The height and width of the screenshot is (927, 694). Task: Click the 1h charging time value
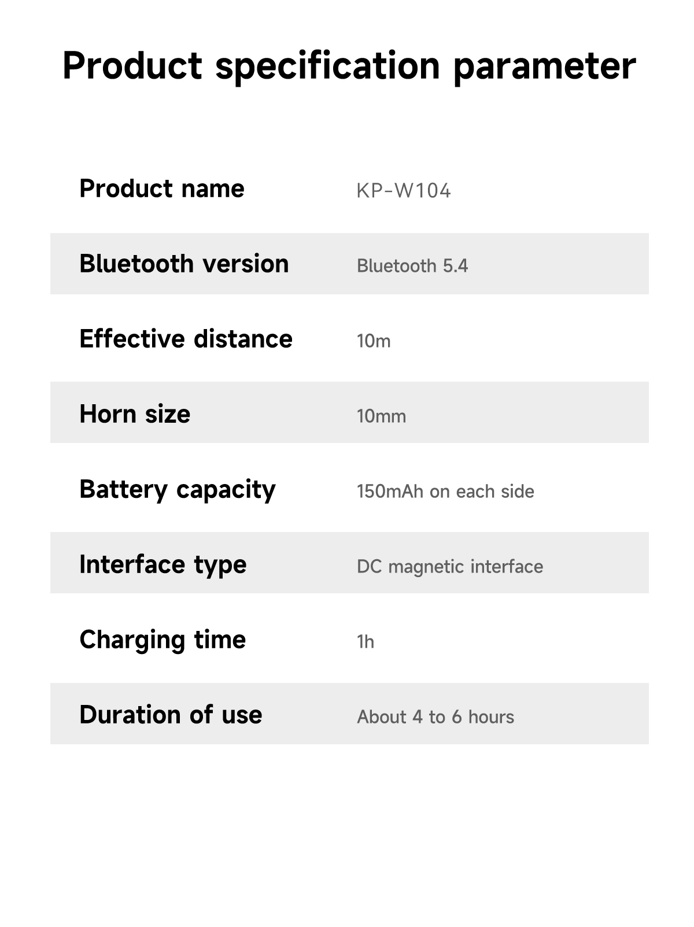click(366, 642)
